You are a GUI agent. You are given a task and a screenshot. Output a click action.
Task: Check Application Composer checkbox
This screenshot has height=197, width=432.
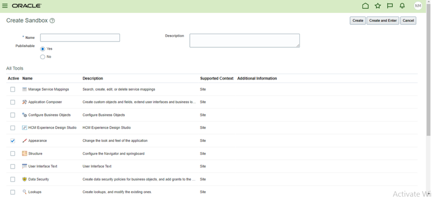coord(13,102)
